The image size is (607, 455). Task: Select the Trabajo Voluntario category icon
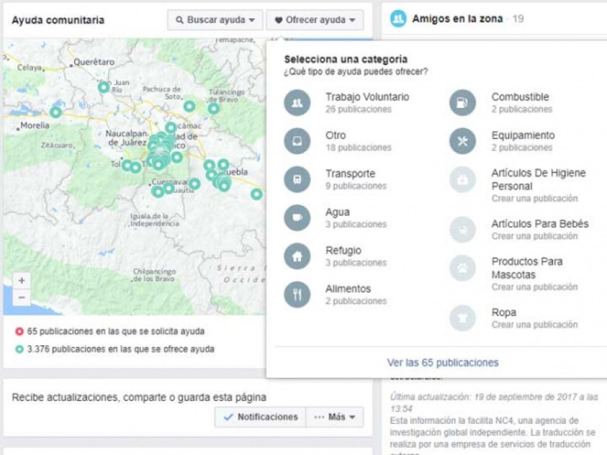point(297,104)
